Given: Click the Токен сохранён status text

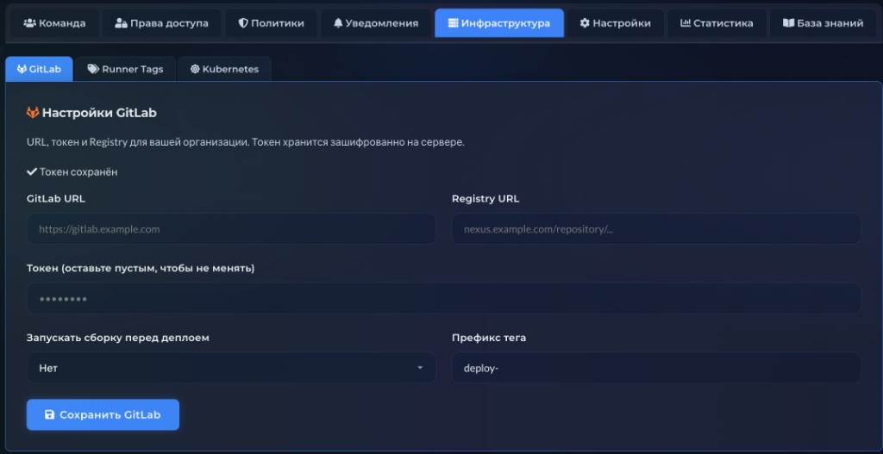Looking at the screenshot, I should pyautogui.click(x=78, y=171).
